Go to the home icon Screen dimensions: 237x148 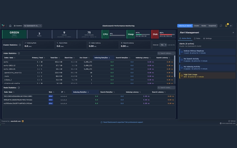pos(10,26)
